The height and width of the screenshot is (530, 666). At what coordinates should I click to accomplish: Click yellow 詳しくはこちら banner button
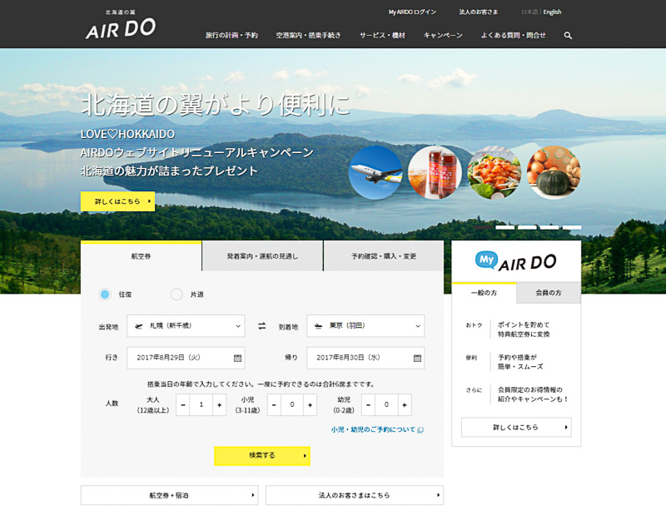pos(117,201)
